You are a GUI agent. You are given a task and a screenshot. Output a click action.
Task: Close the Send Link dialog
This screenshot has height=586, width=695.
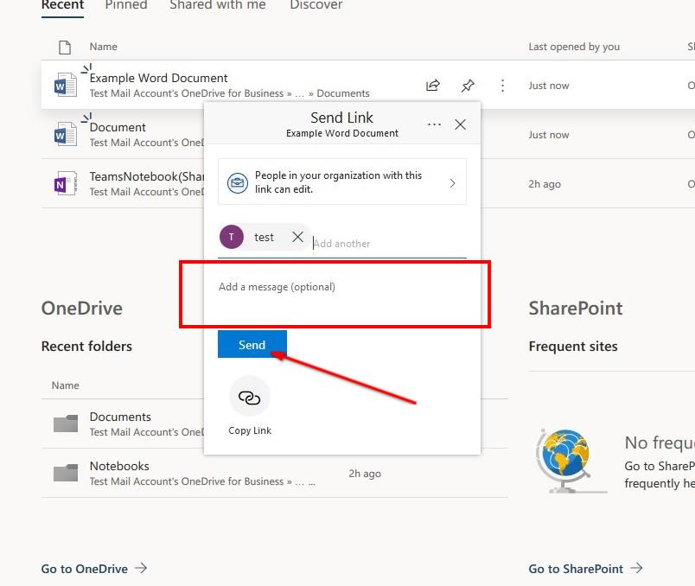point(460,124)
